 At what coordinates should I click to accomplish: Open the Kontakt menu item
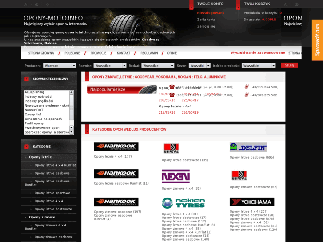pyautogui.click(x=124, y=53)
